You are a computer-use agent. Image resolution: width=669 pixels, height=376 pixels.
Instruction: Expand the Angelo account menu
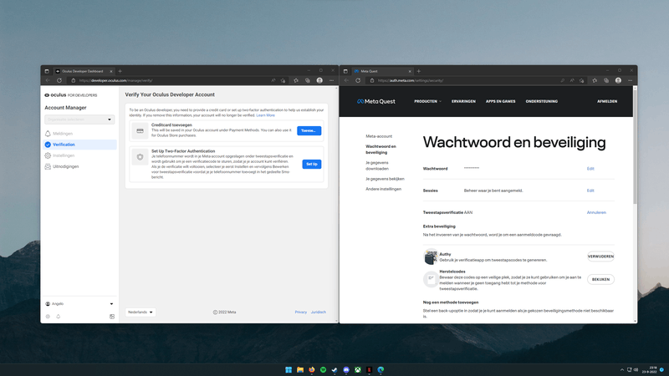coord(79,304)
